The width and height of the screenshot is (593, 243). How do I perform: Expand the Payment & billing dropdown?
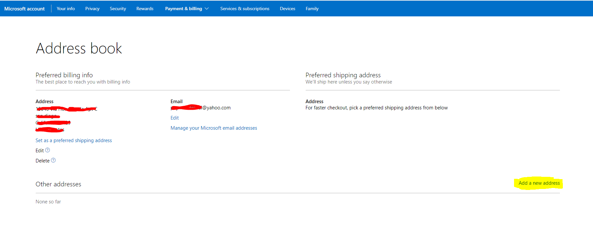(x=187, y=9)
